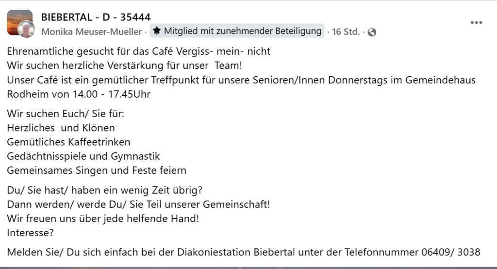Viewport: 497px width, 269px height.
Task: Click the 'ein wenig Zeit übrig?' question line
Action: click(x=104, y=190)
